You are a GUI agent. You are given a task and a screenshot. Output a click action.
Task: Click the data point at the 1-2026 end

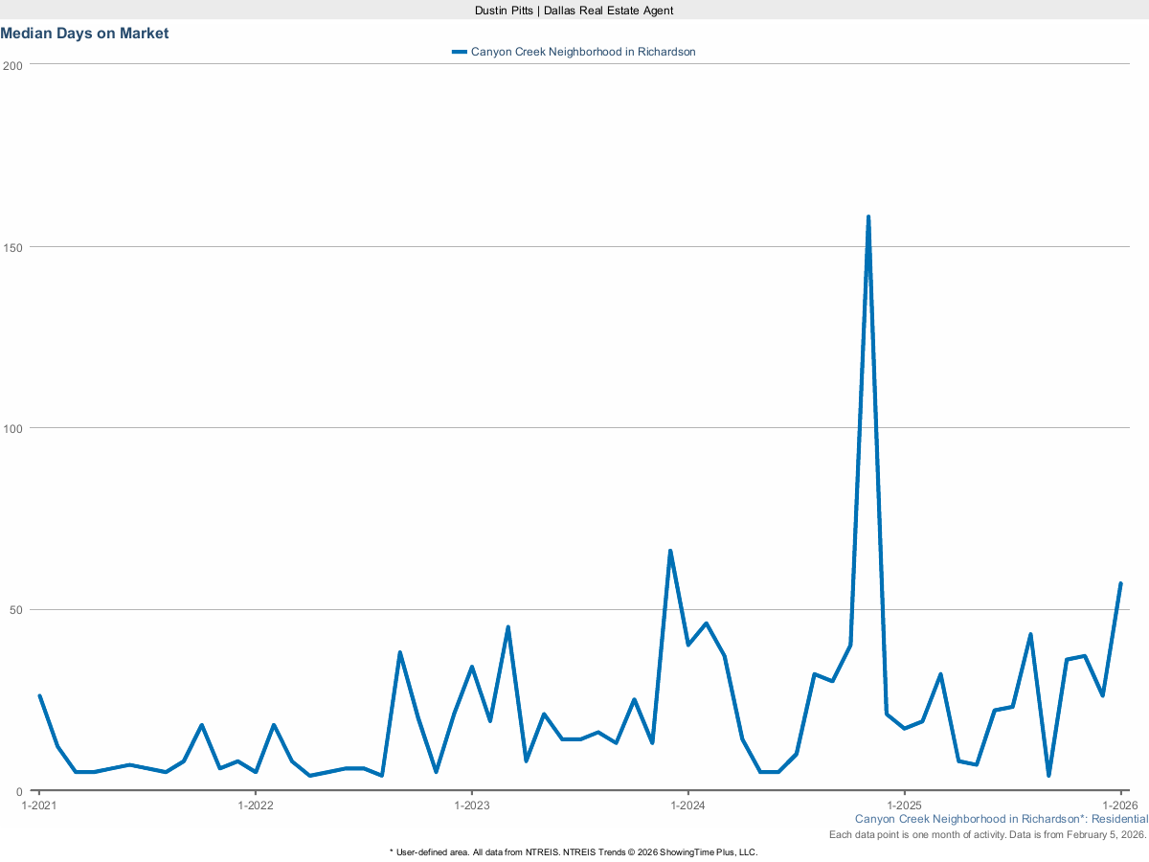1120,582
